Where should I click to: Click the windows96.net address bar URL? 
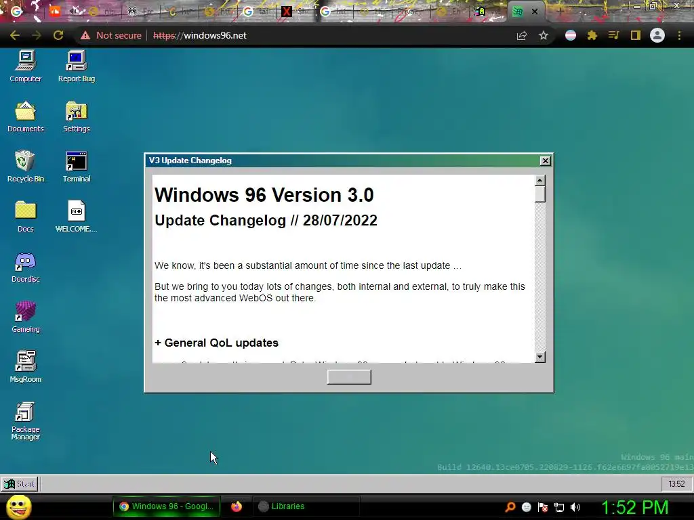(200, 35)
